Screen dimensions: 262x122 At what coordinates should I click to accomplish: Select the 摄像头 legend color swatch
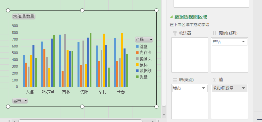137,59
